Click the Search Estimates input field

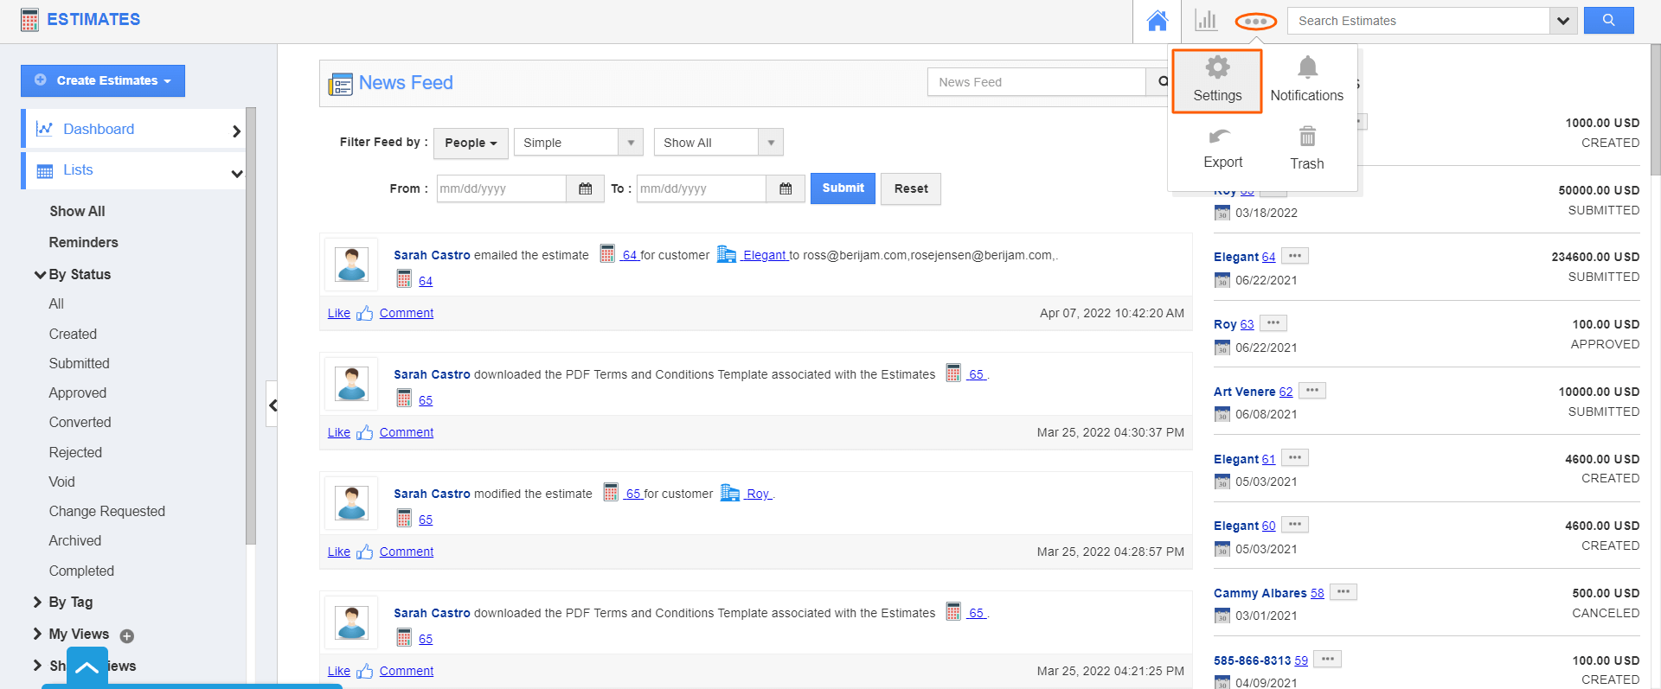point(1419,21)
